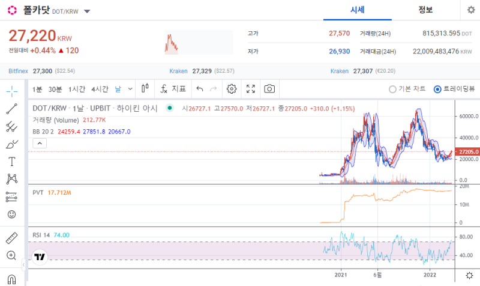Image resolution: width=480 pixels, height=286 pixels.
Task: Select the ruler measure tool
Action: tap(11, 238)
